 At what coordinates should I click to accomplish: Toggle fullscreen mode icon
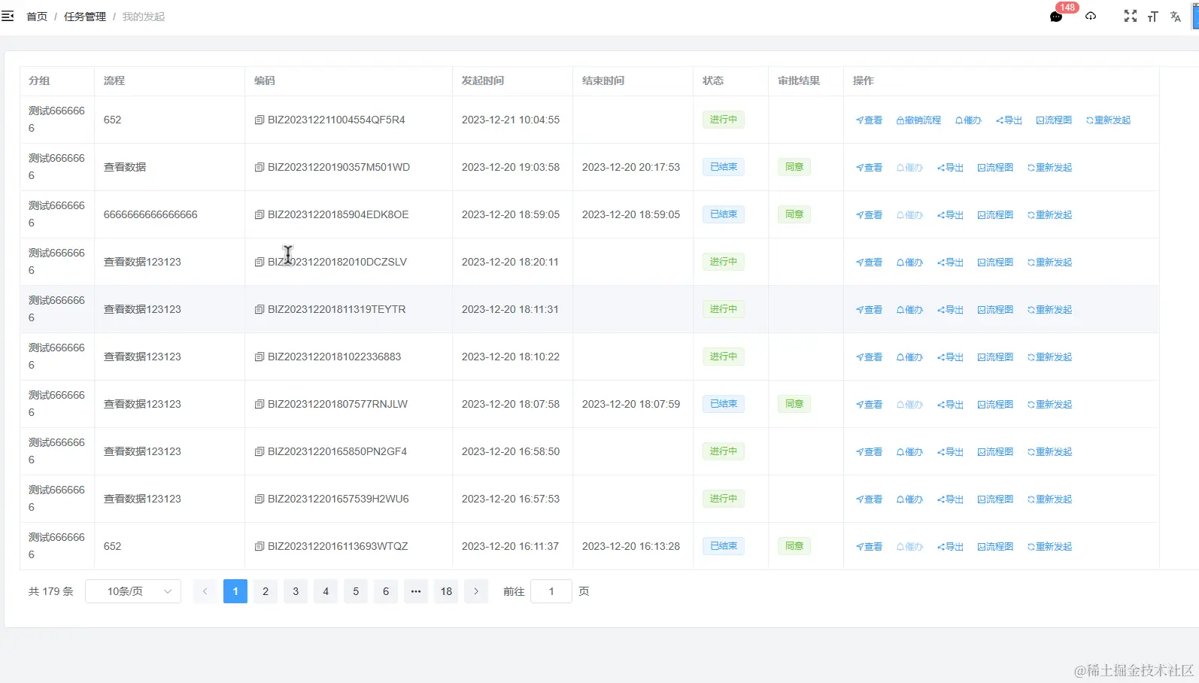[1131, 16]
